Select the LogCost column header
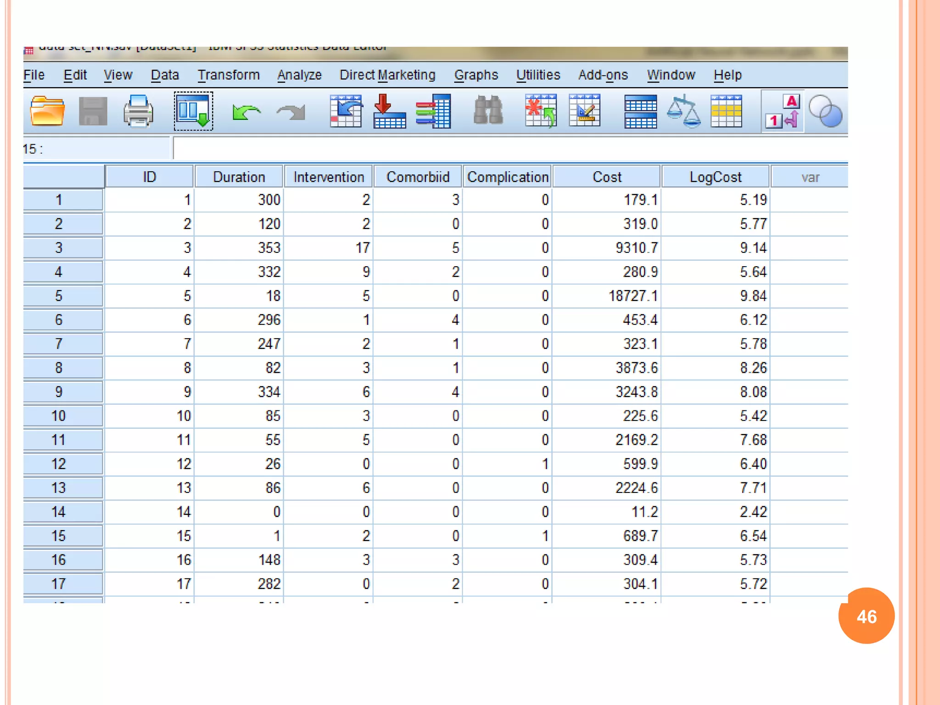Viewport: 940px width, 705px height. (x=715, y=177)
